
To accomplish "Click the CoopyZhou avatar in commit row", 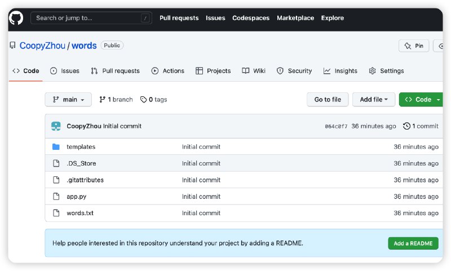I will click(x=56, y=126).
